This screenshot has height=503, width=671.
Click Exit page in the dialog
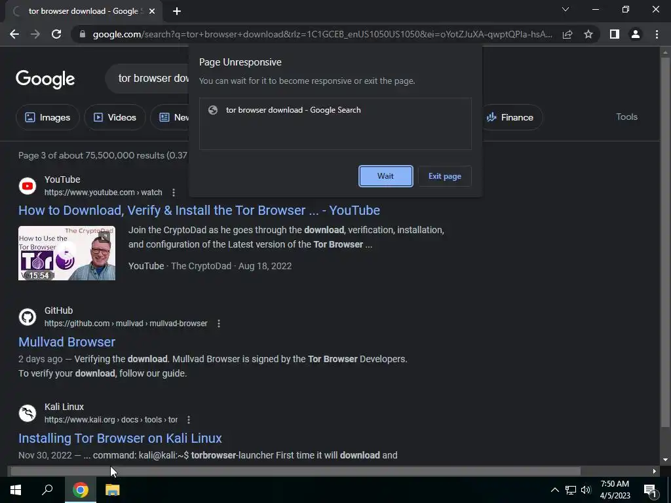445,176
